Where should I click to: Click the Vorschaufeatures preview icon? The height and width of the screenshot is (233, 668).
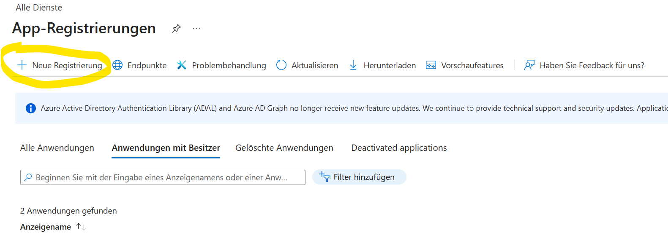click(431, 65)
